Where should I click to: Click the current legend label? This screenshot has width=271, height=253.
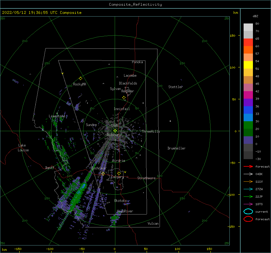[x=262, y=211]
